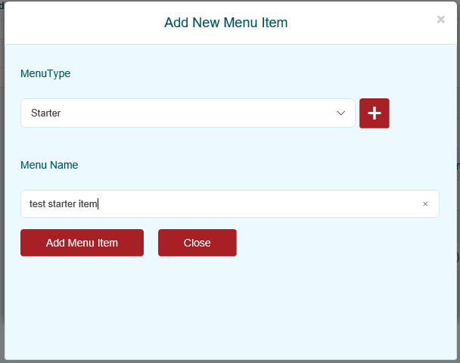Click the 'test starter item' text
This screenshot has height=363, width=460.
pos(64,203)
